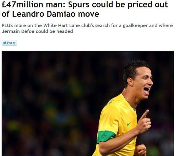Open the Leandro Damiao article headline
176x156 pixels.
click(x=85, y=9)
